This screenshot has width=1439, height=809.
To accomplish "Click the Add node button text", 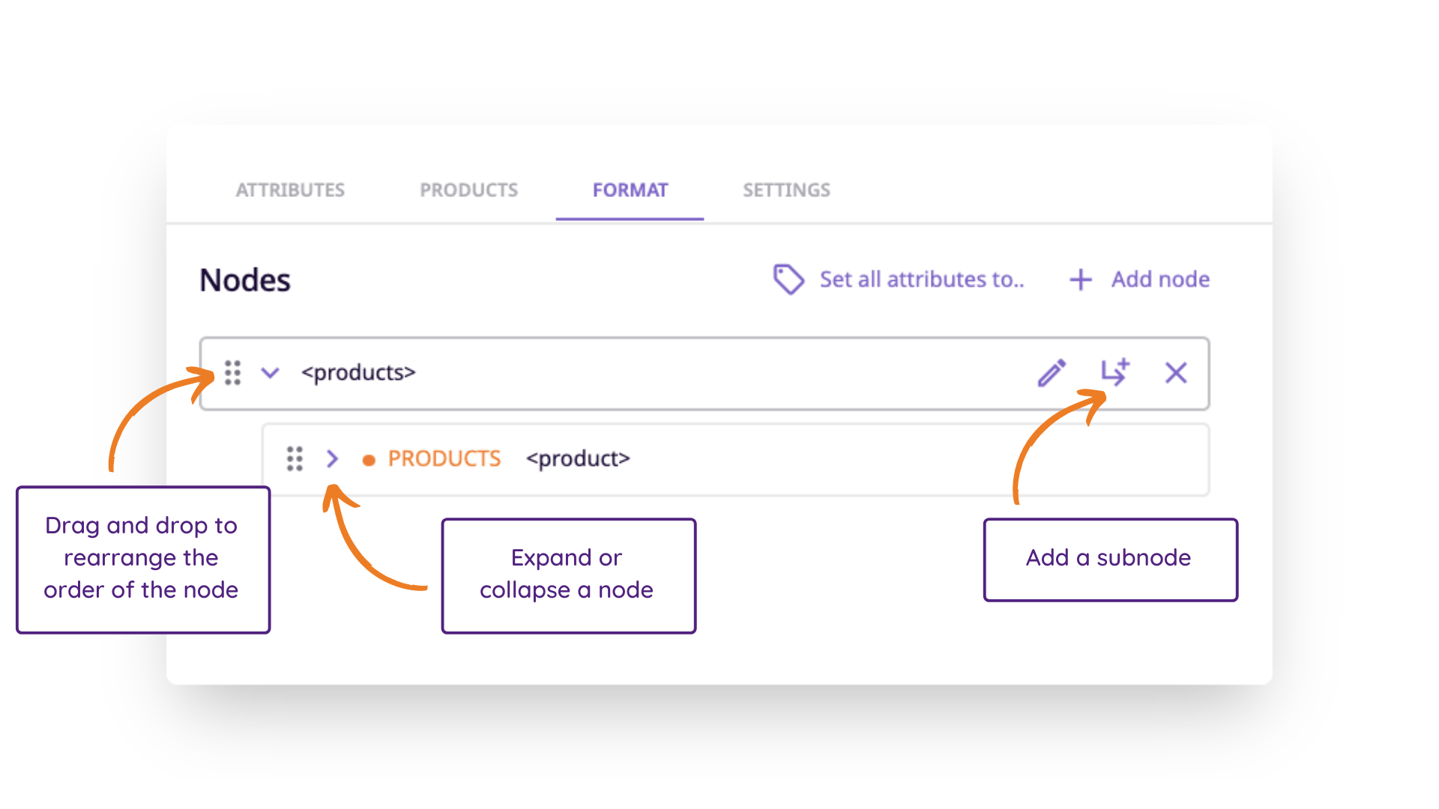I will pyautogui.click(x=1160, y=279).
